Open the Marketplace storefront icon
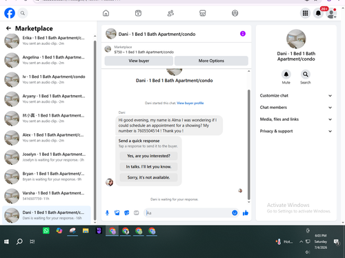This screenshot has width=345, height=258. tap(203, 13)
